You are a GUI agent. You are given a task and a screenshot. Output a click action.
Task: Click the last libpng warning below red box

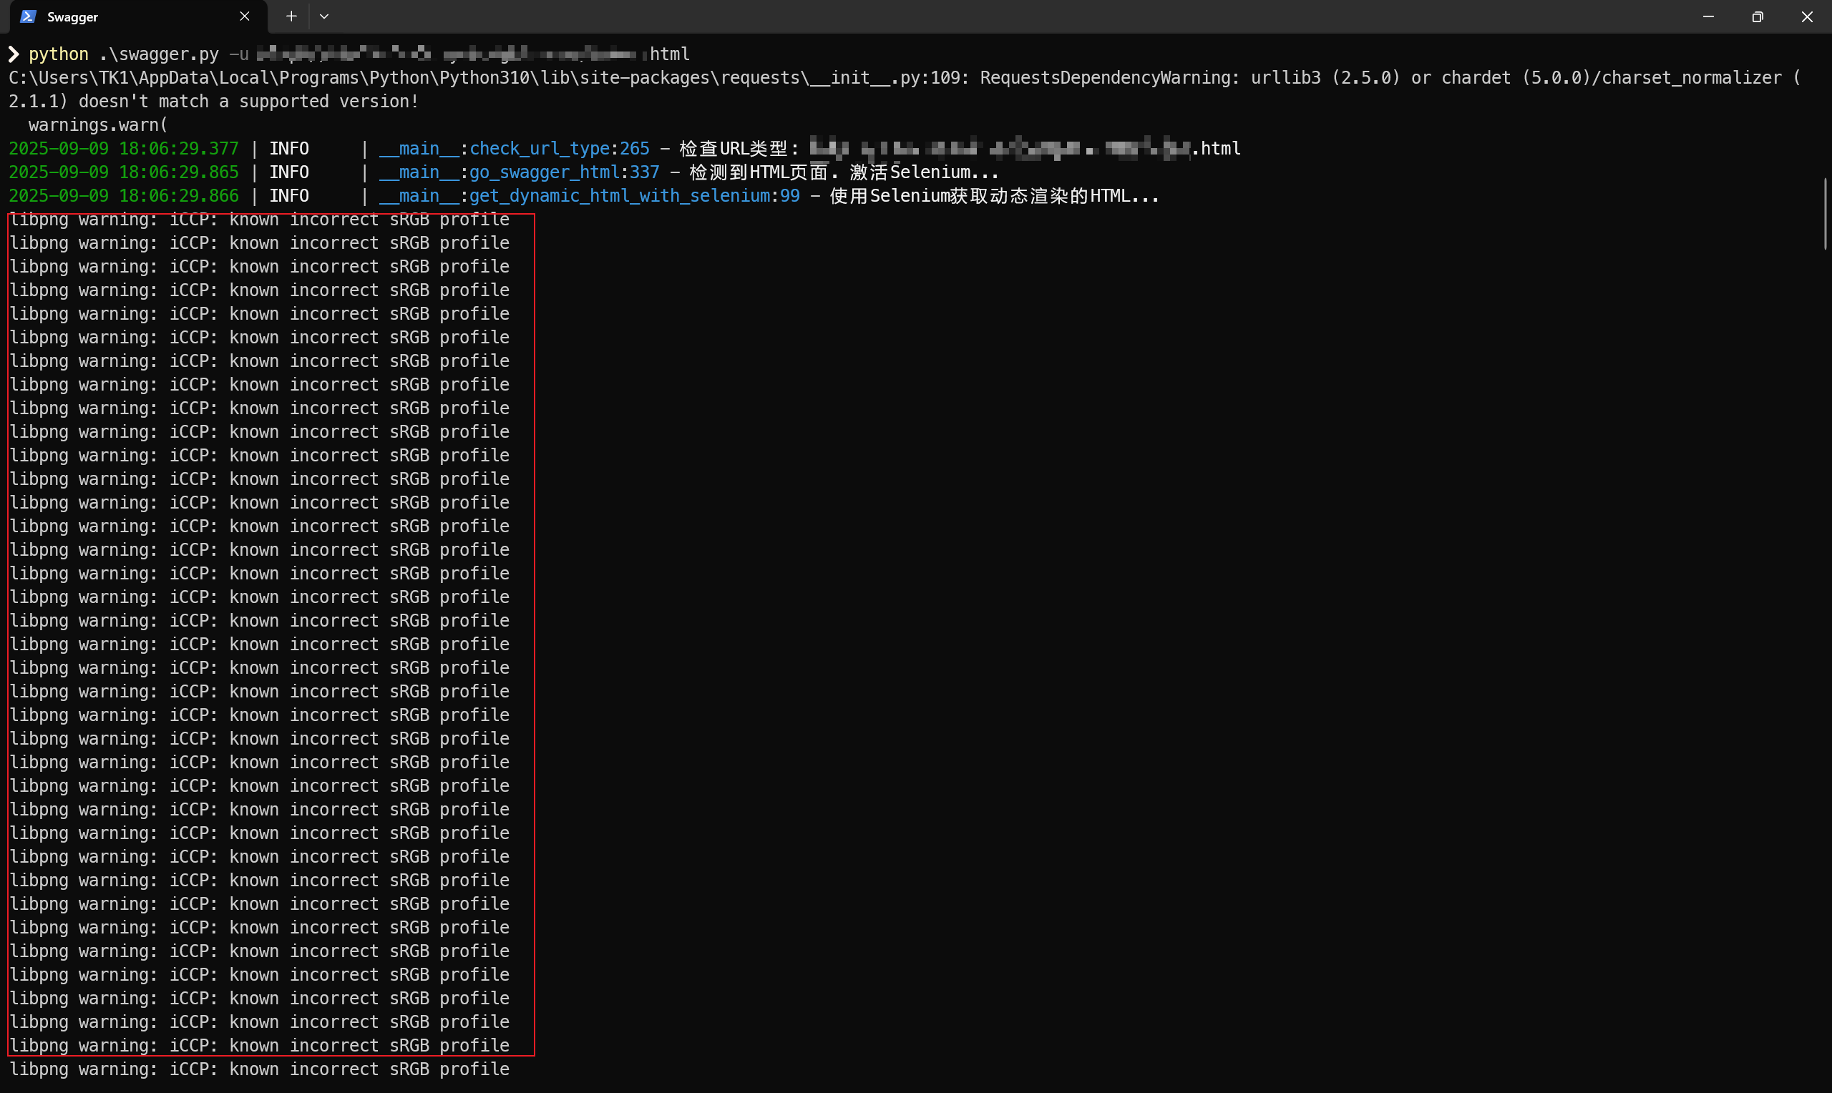click(258, 1069)
